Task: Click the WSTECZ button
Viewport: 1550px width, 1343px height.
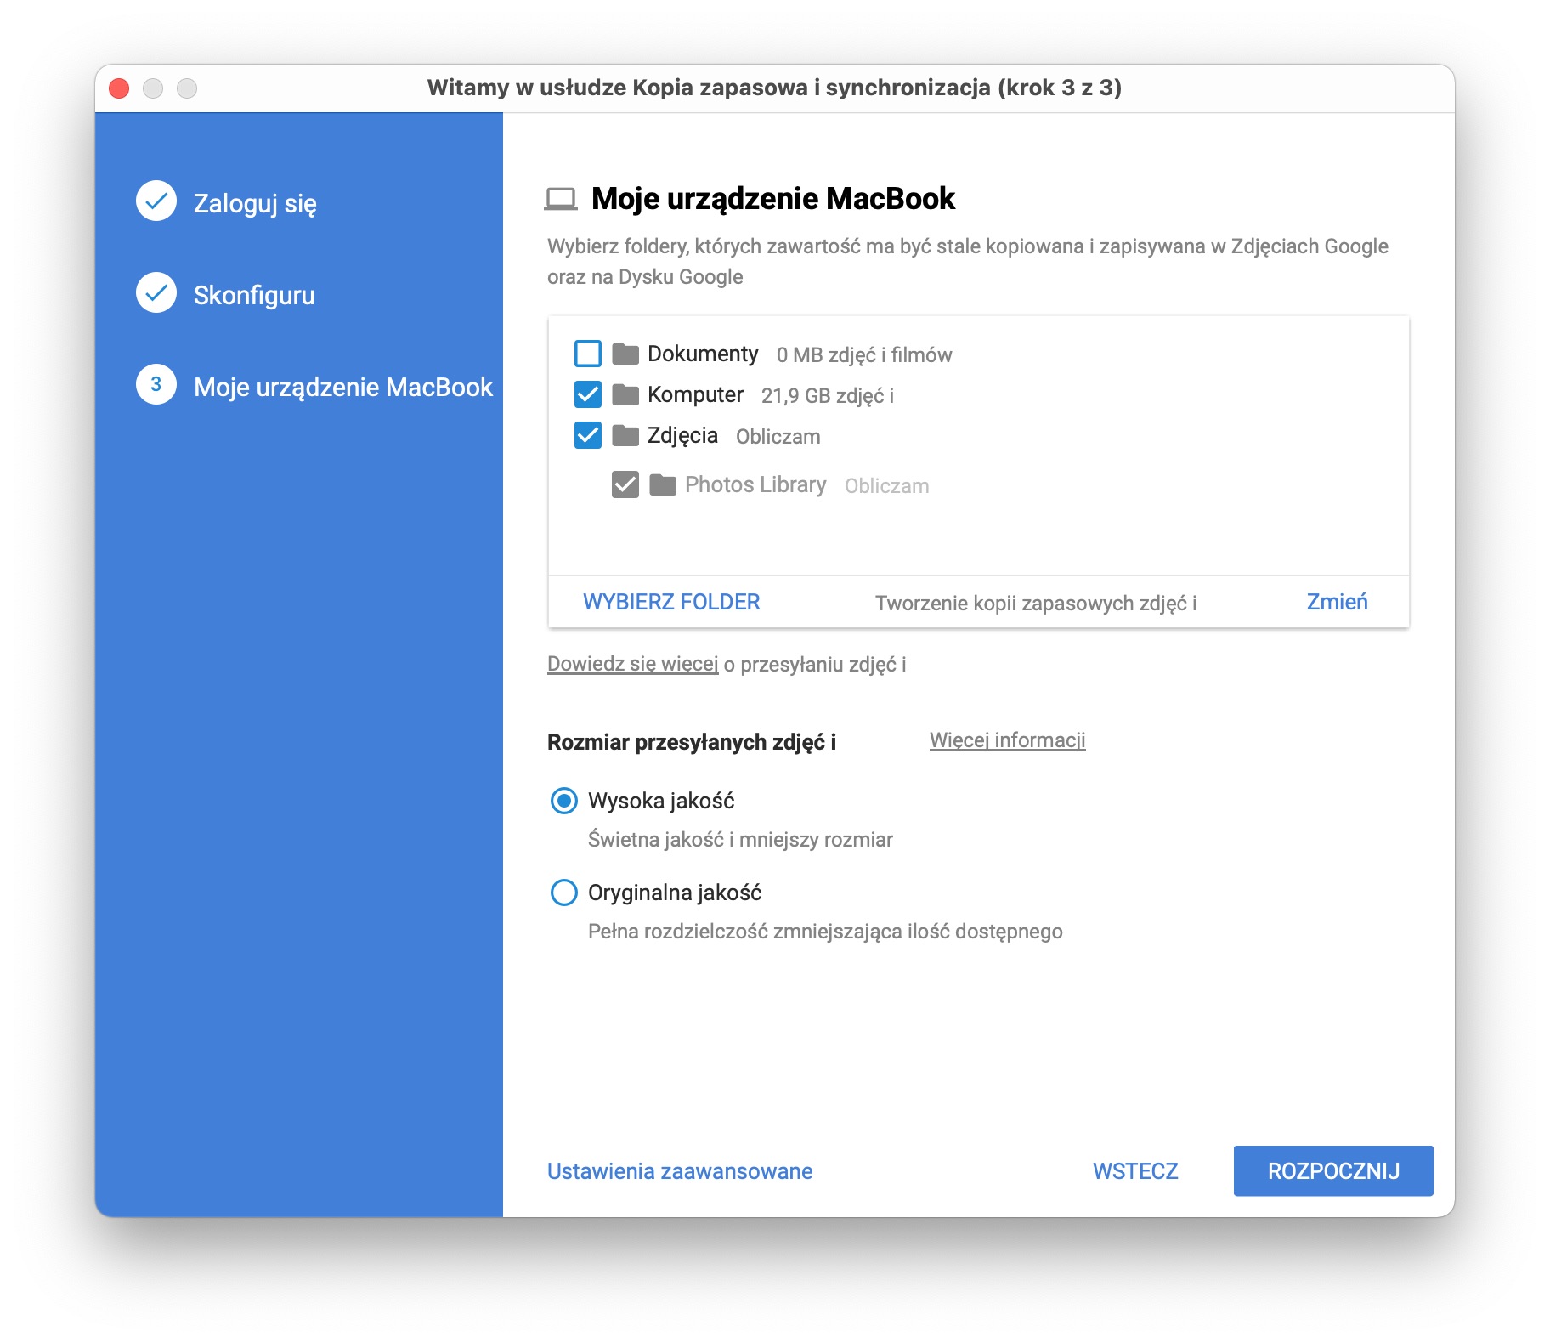Action: tap(1135, 1171)
